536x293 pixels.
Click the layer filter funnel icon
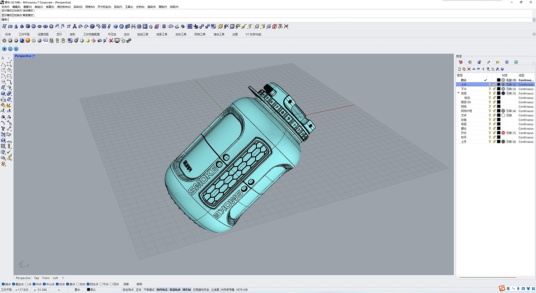pyautogui.click(x=488, y=69)
